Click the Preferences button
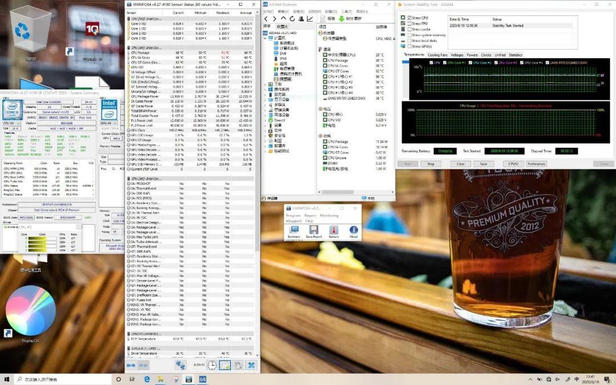 (x=536, y=164)
